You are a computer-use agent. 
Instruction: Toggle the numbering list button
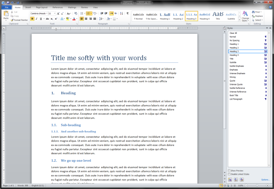tap(89, 13)
